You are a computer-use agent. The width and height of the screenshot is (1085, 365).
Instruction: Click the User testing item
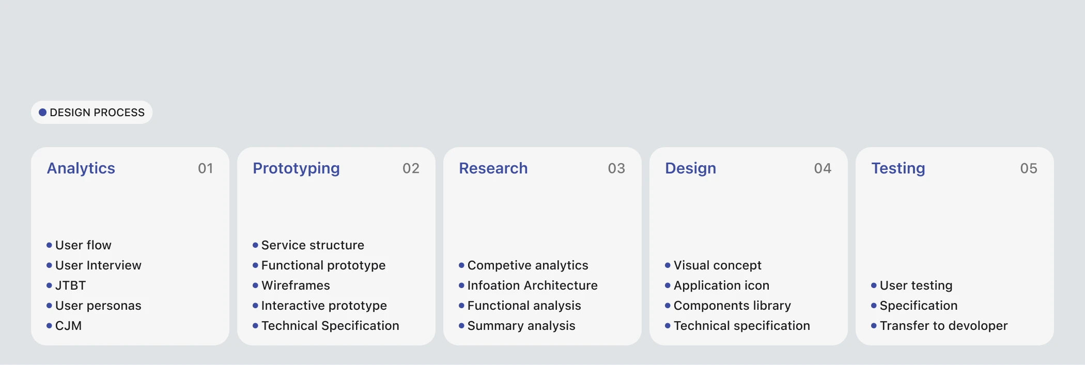(x=916, y=285)
